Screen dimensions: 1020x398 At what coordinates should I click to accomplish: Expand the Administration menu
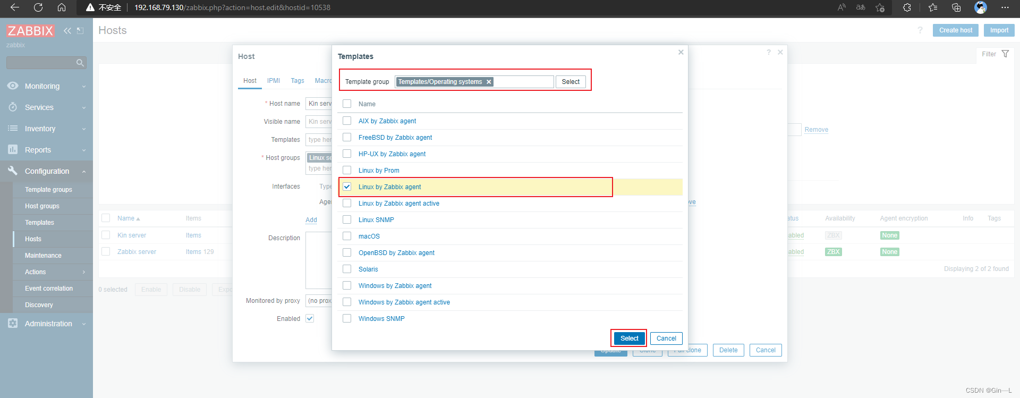tap(84, 324)
